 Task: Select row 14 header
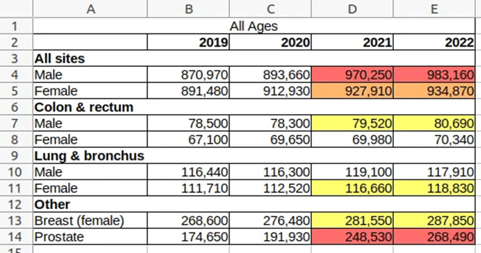pyautogui.click(x=16, y=236)
